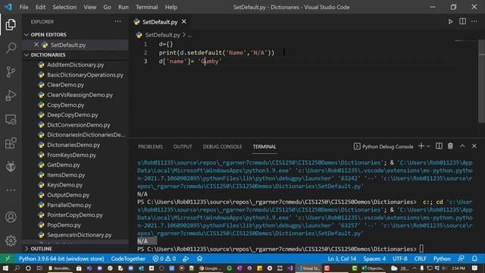485x273 pixels.
Task: Open the Accounts menu
Action: tap(11, 217)
